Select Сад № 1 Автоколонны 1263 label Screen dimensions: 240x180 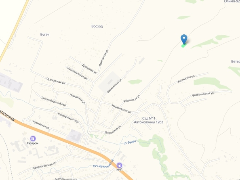point(149,120)
